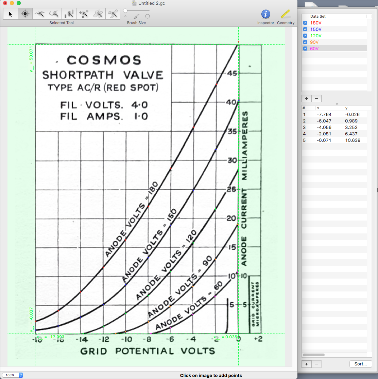Image resolution: width=378 pixels, height=379 pixels.
Task: Select the curve detection wand tool
Action: [40, 14]
